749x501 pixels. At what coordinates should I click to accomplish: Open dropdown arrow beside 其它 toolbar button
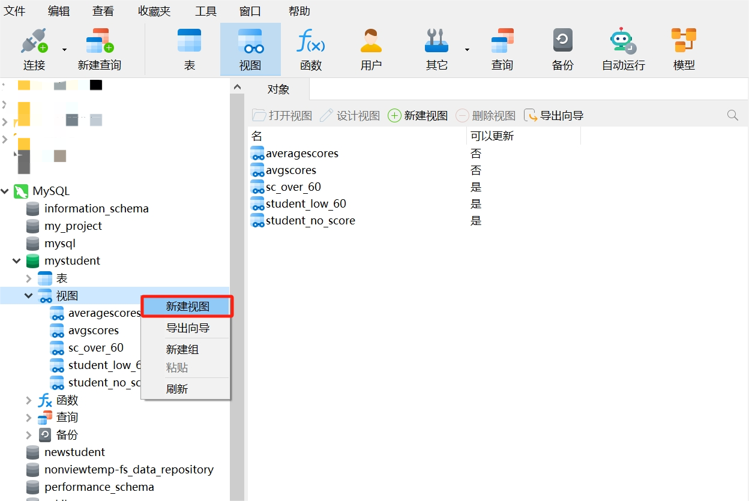467,50
